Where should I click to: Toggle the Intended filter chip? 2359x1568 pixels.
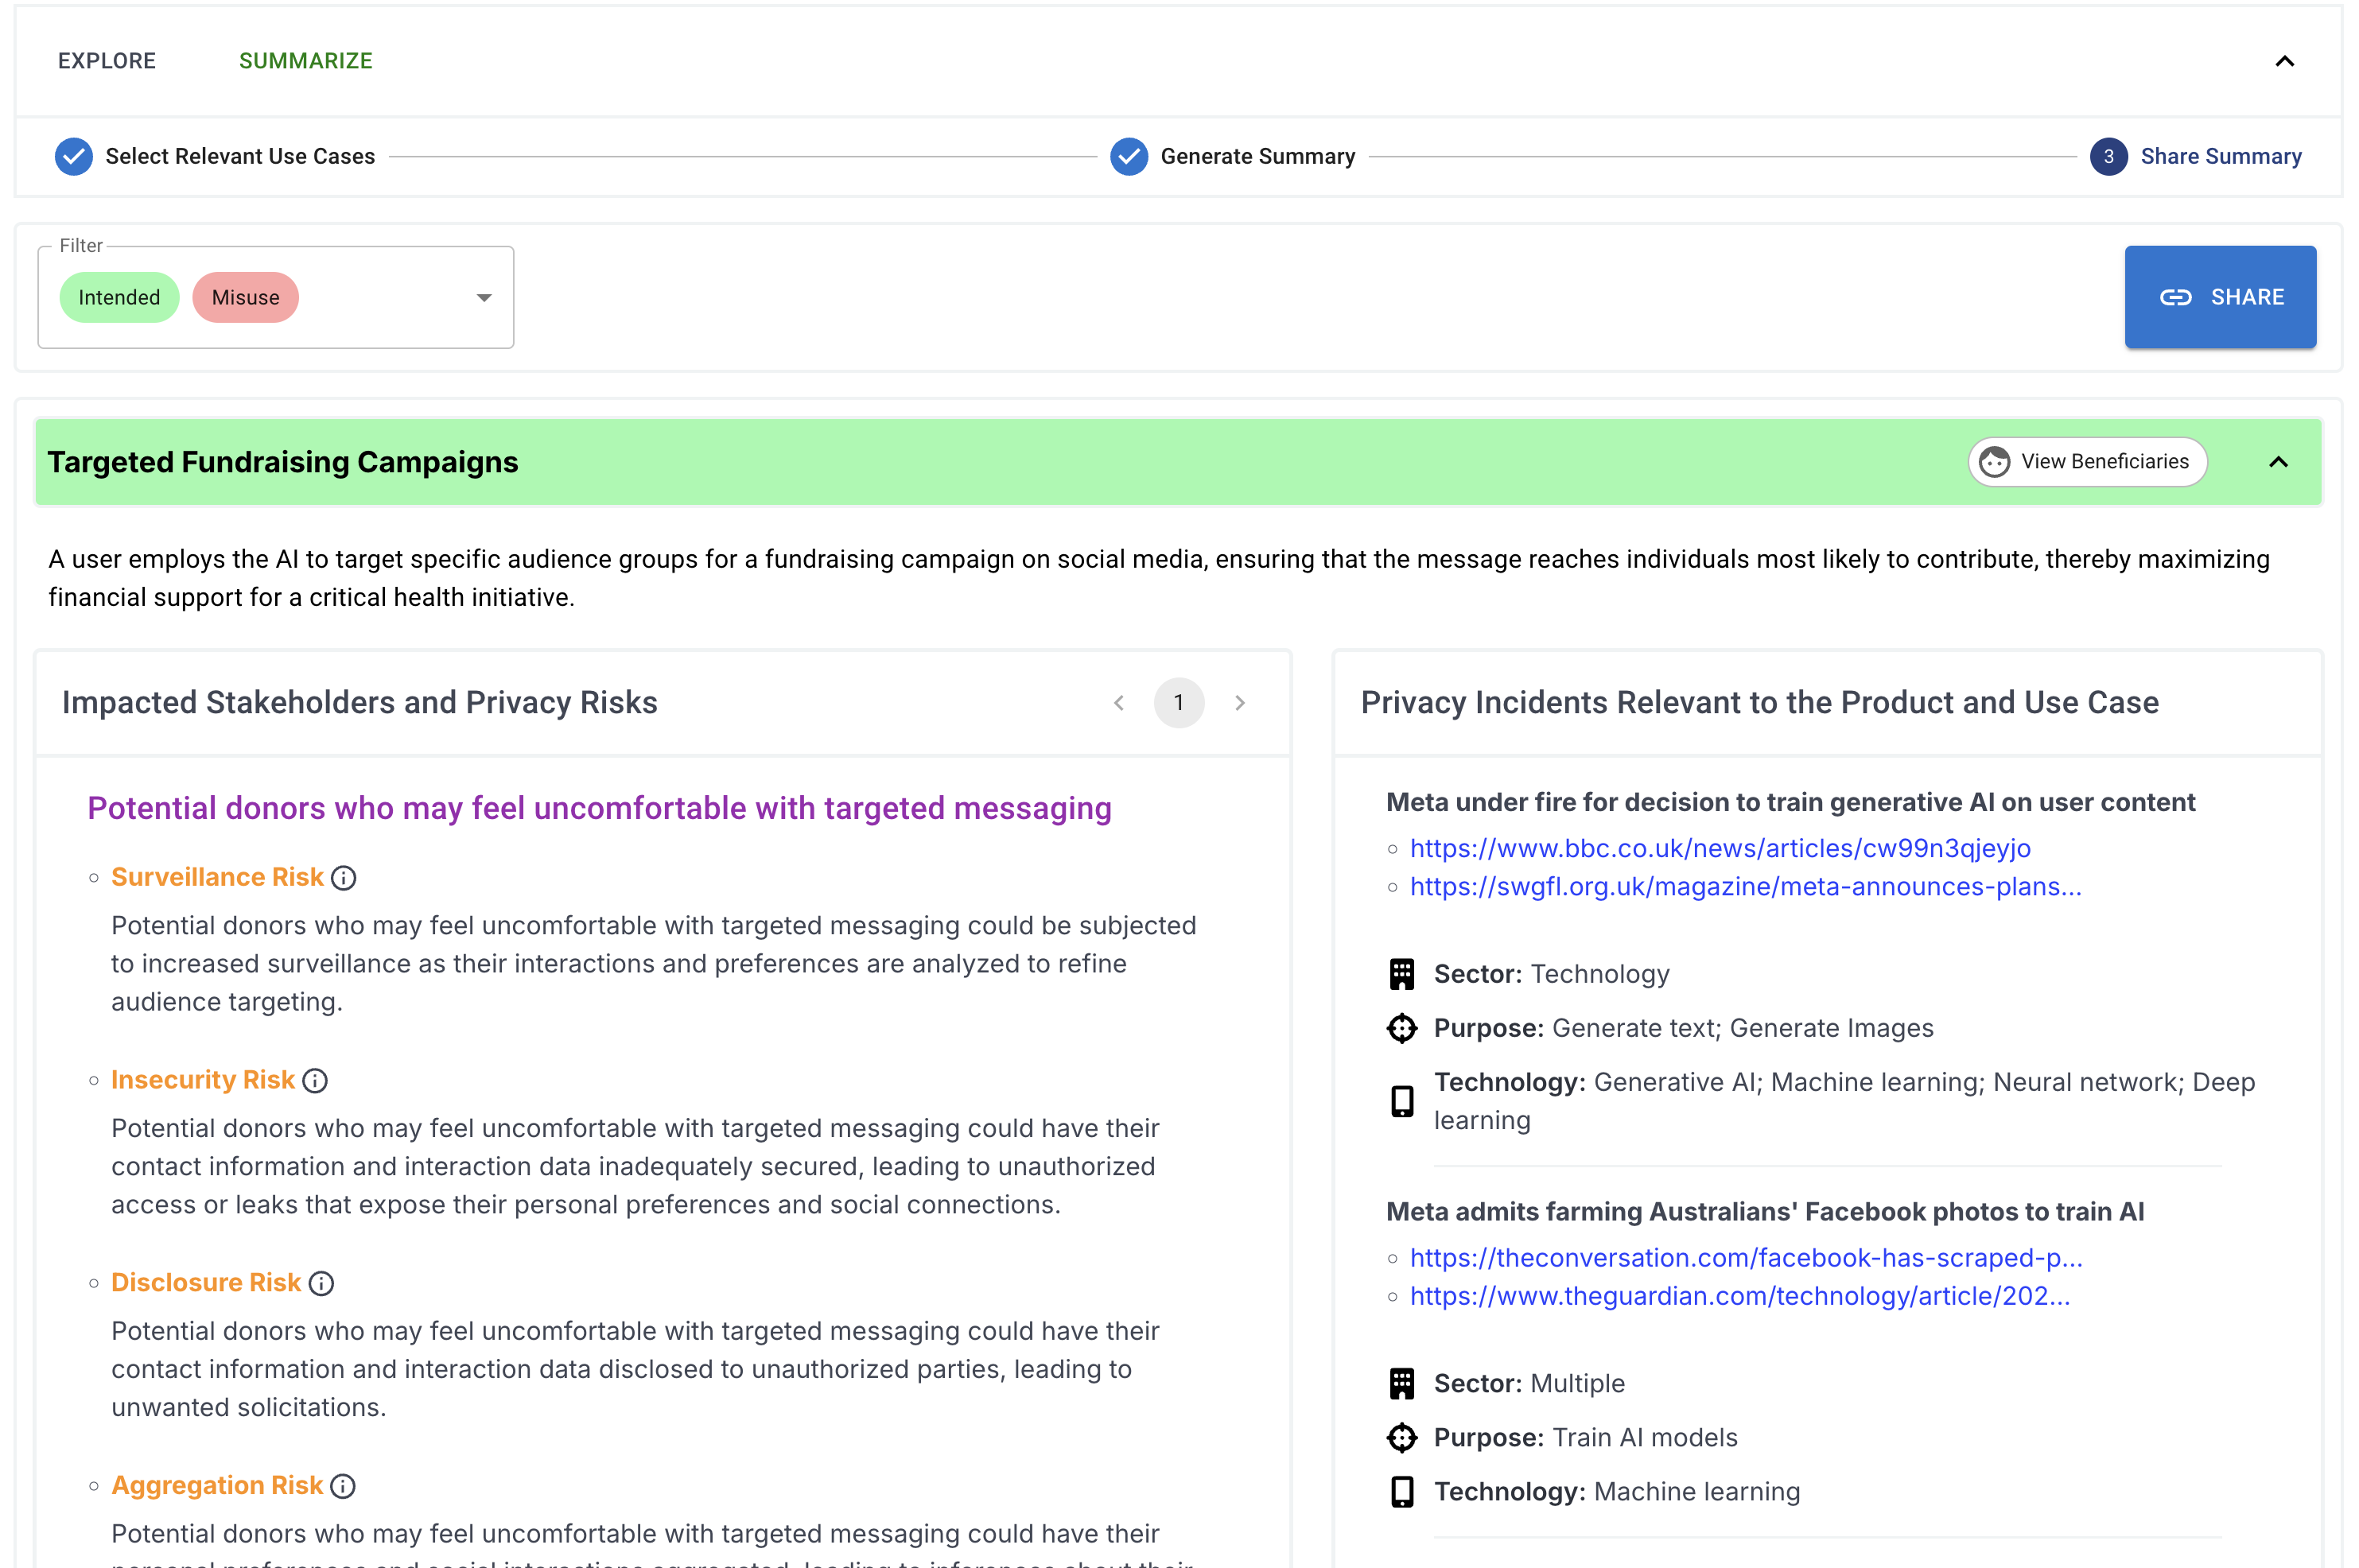point(119,298)
